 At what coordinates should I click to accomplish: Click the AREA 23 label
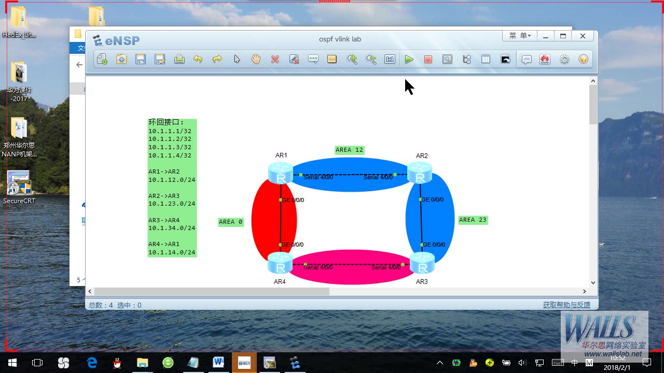(x=473, y=220)
